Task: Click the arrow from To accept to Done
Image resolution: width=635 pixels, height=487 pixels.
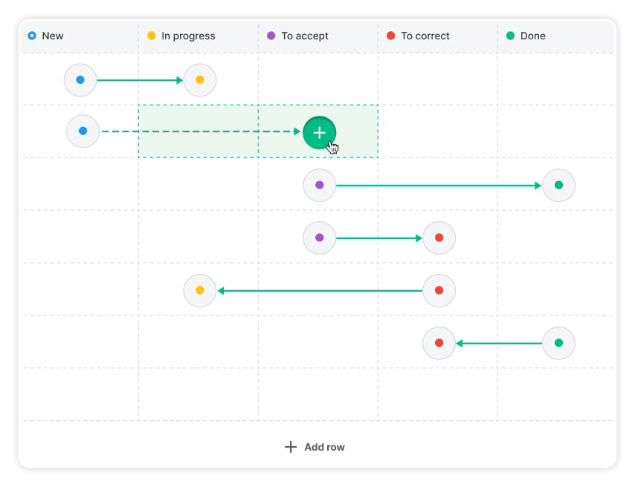Action: 439,186
